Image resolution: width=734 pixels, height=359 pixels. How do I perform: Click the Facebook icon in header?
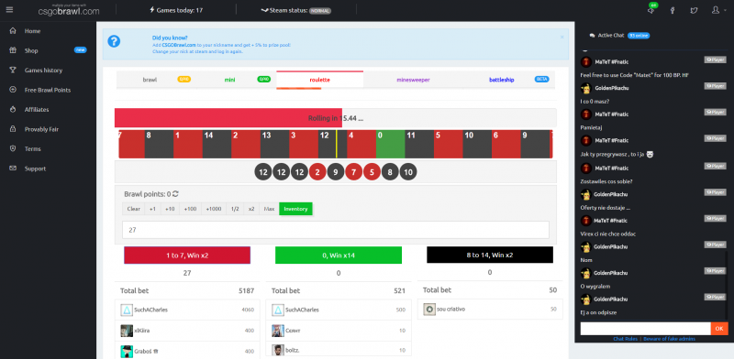click(673, 10)
